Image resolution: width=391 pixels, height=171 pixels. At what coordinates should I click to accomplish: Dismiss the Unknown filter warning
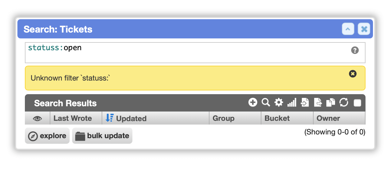coord(353,74)
